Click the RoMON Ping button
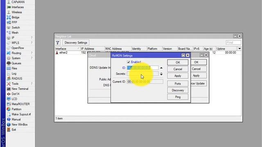The height and width of the screenshot is (147, 262). [x=178, y=97]
